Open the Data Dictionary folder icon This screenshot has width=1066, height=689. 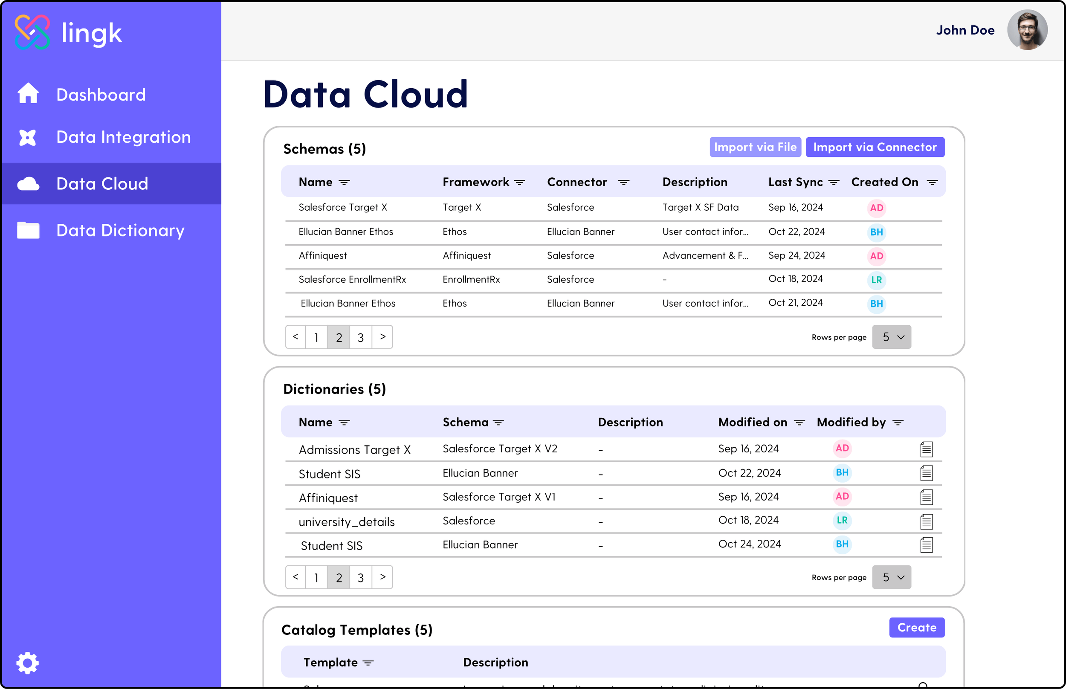pyautogui.click(x=28, y=230)
